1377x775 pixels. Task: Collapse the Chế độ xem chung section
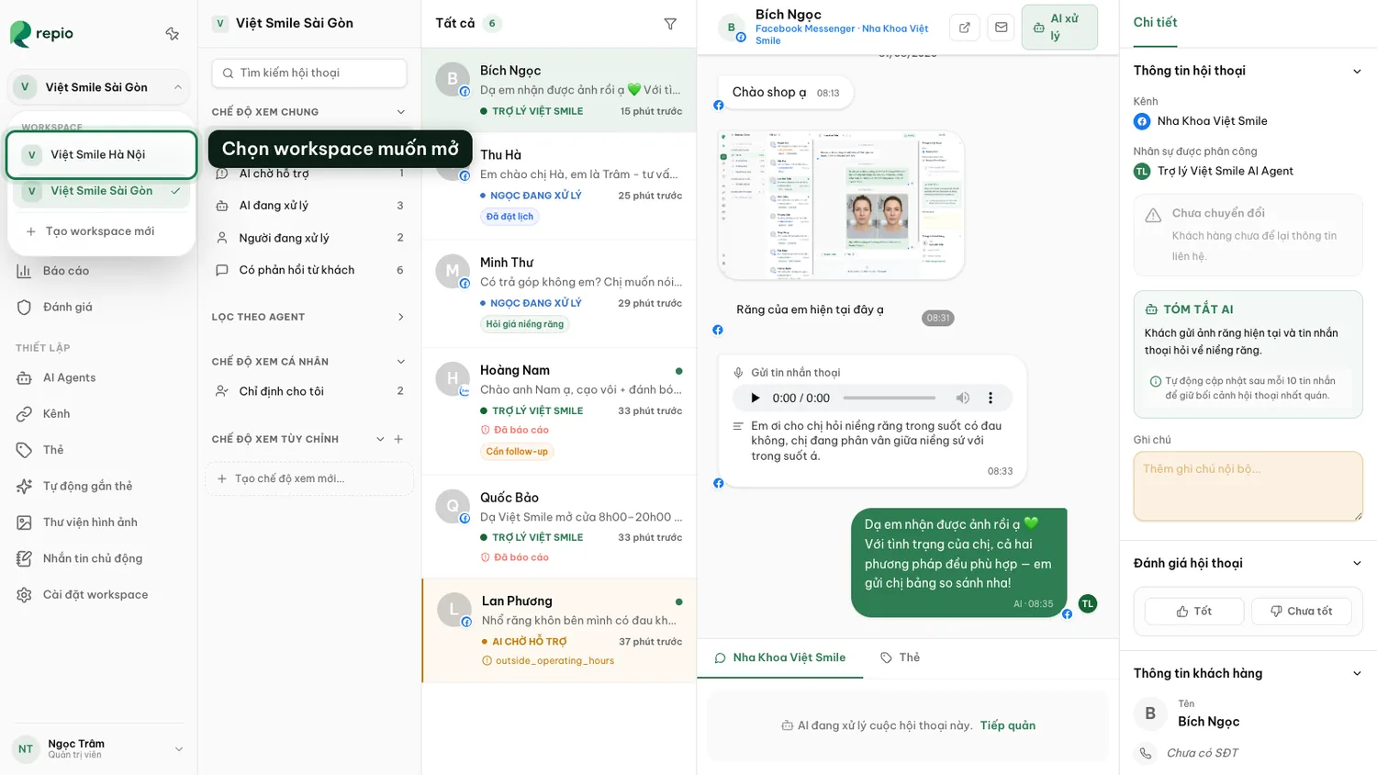click(400, 112)
